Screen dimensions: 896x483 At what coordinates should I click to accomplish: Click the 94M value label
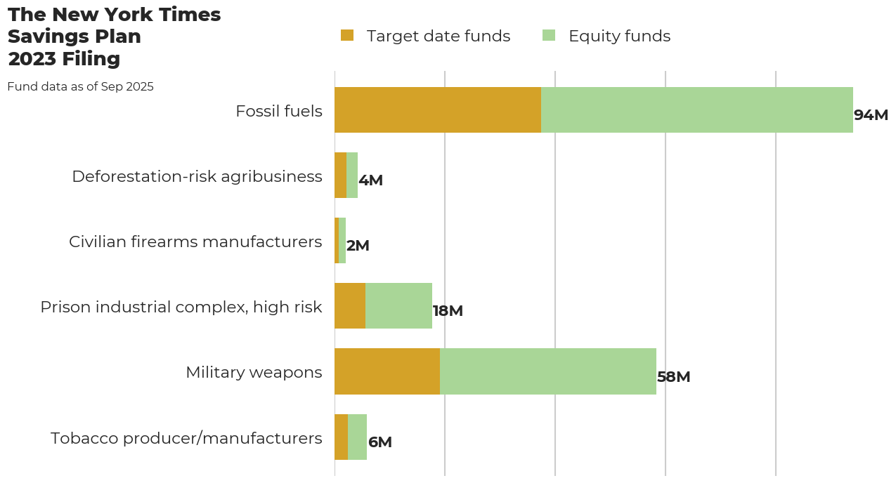[x=871, y=115]
